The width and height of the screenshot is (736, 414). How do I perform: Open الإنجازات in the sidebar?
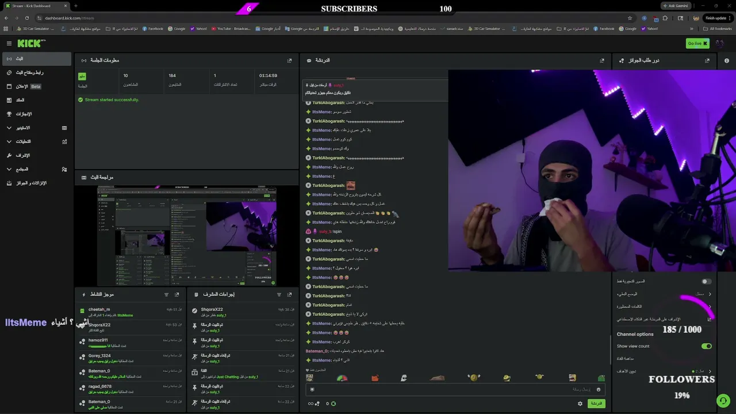click(36, 114)
